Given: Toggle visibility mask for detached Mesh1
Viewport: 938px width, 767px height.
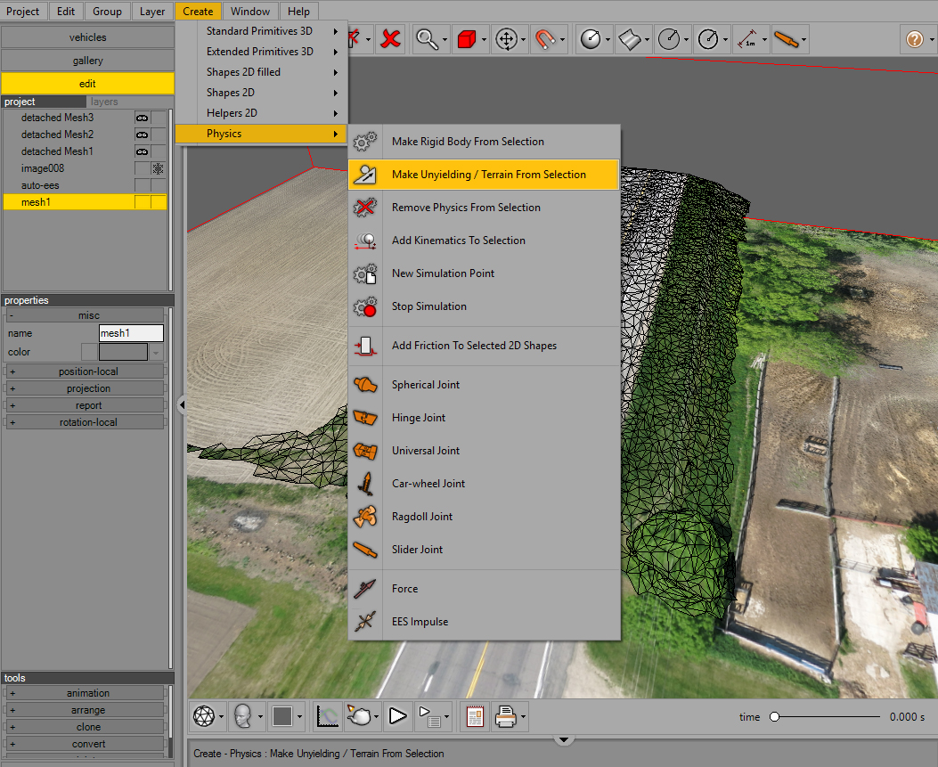Looking at the screenshot, I should (x=142, y=151).
